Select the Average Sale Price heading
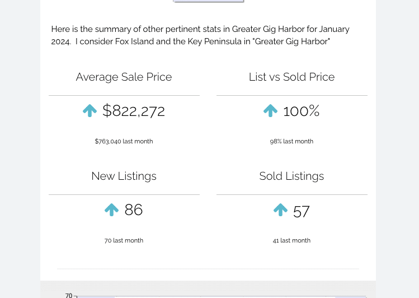The image size is (419, 298). pyautogui.click(x=124, y=77)
